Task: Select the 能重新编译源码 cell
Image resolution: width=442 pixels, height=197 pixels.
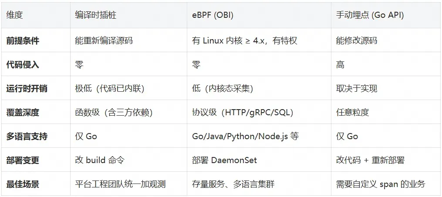Action: pos(104,40)
